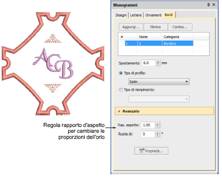Select the Categoria column header
Screen dimensions: 222x182
tap(177, 37)
